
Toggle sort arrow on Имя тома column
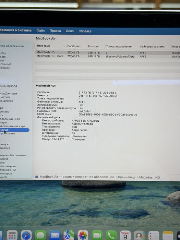[64, 46]
